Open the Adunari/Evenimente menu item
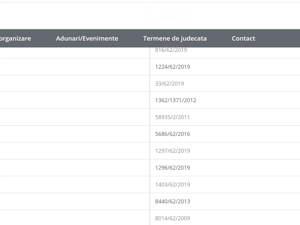This screenshot has width=300, height=225. point(87,38)
